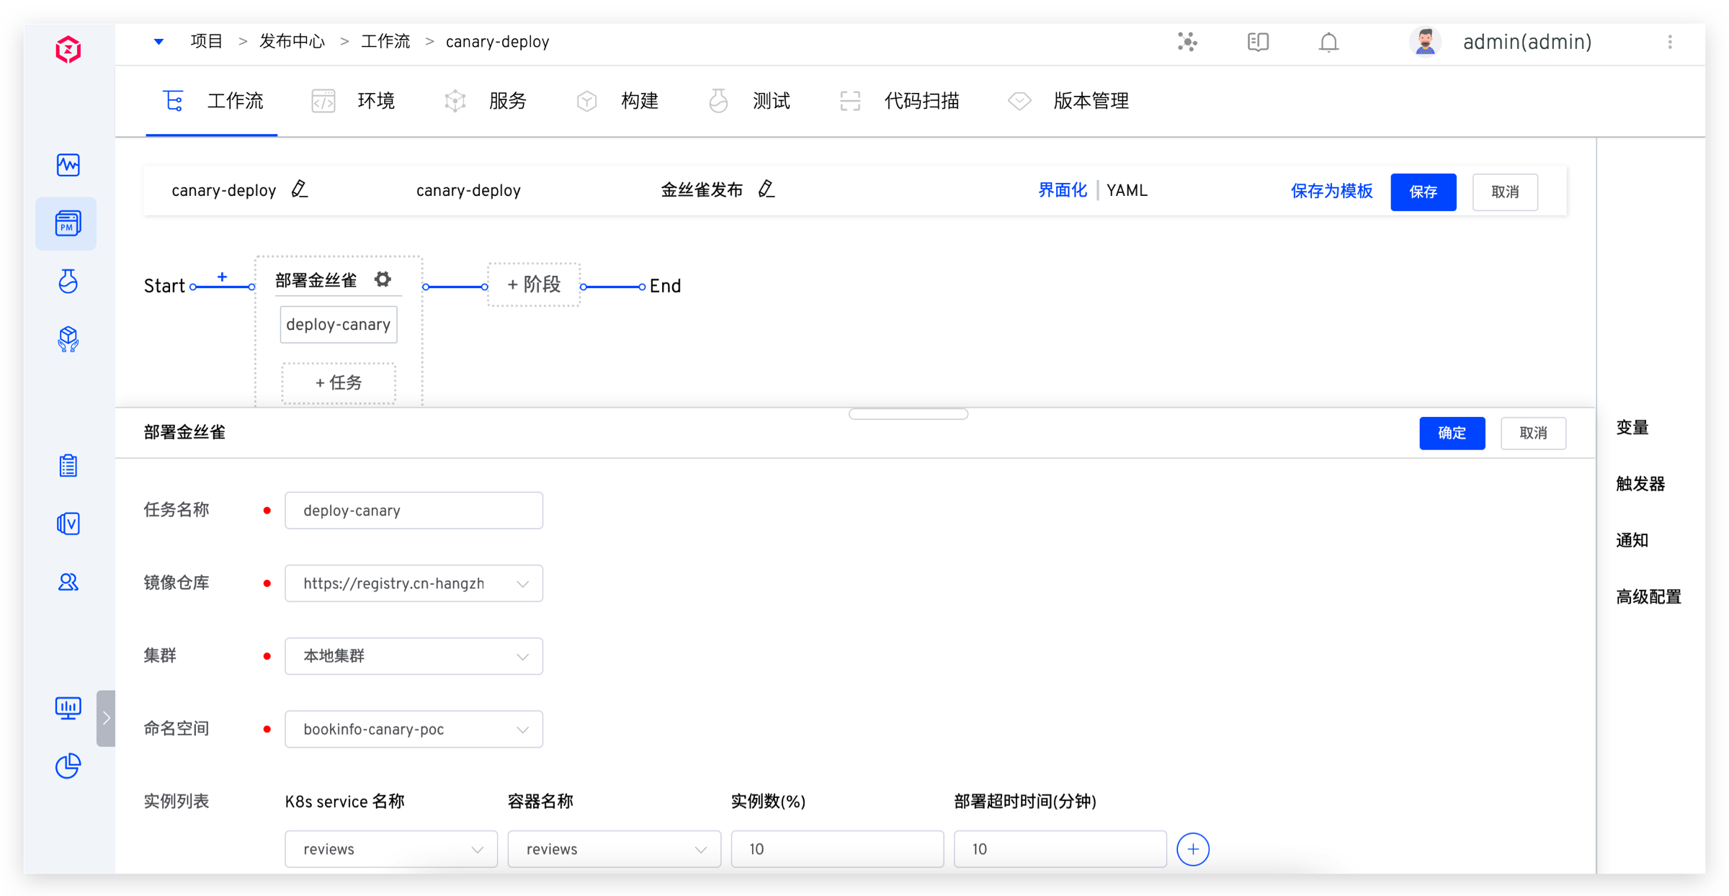Image resolution: width=1729 pixels, height=896 pixels.
Task: Click the pencil icon next to 金丝雀发布
Action: point(767,189)
